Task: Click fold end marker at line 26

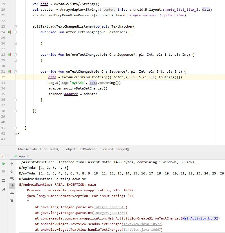Action: point(15,43)
